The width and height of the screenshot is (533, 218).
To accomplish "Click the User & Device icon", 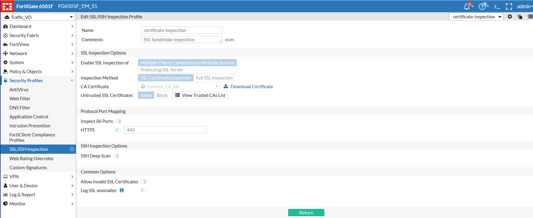I will pyautogui.click(x=5, y=186).
